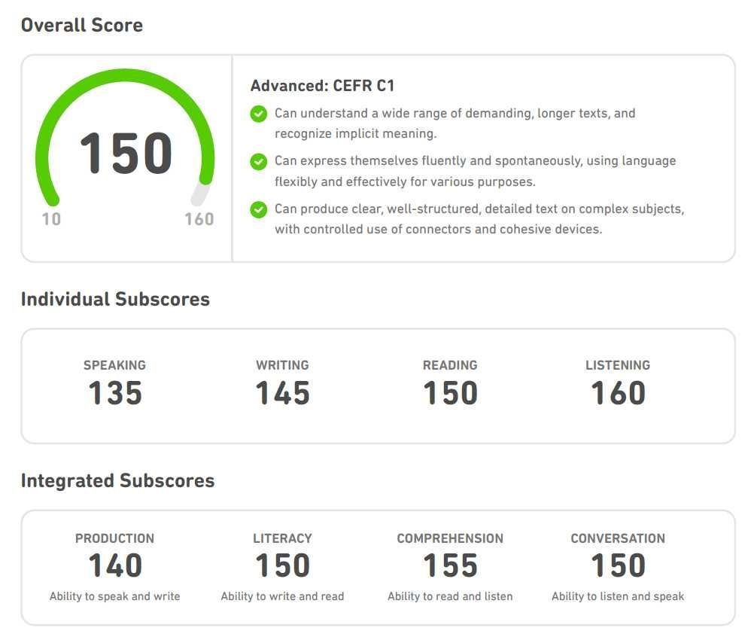Click the PRODUCTION label
Viewport: 754px width, 643px height.
(114, 538)
